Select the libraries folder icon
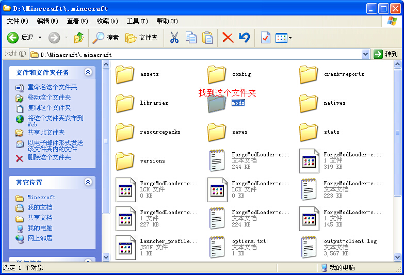404x275 pixels. (x=125, y=103)
